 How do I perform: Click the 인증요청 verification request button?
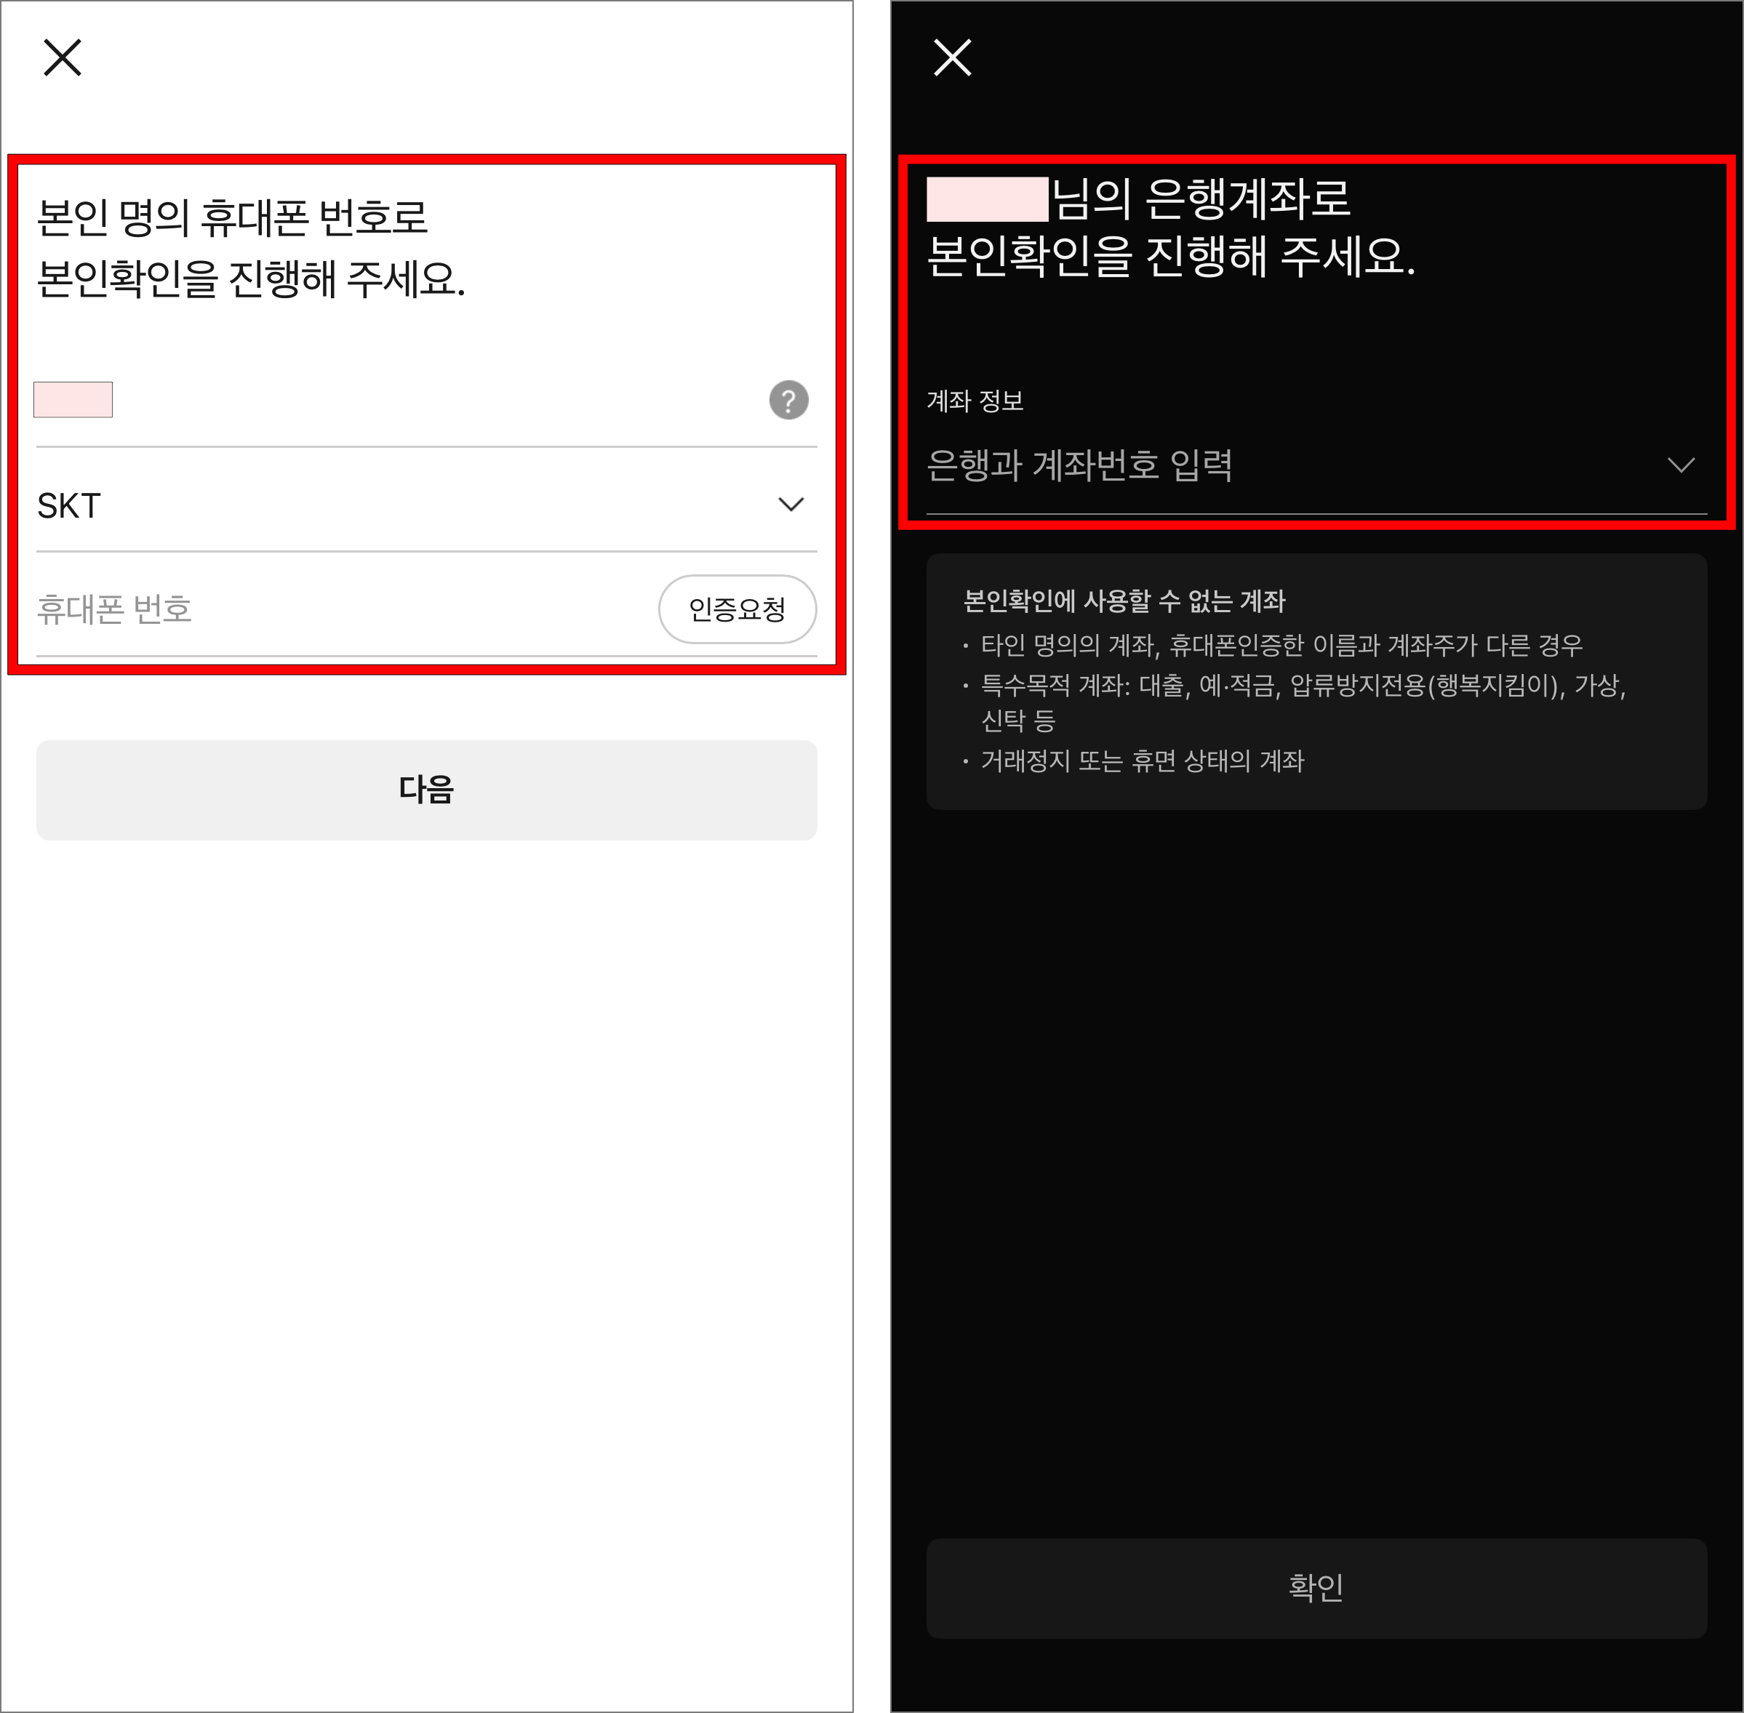[x=738, y=609]
